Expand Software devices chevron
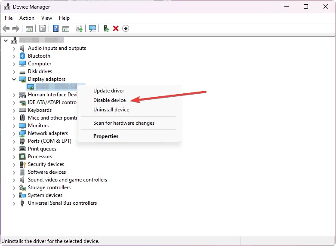This screenshot has width=336, height=246. 14,172
